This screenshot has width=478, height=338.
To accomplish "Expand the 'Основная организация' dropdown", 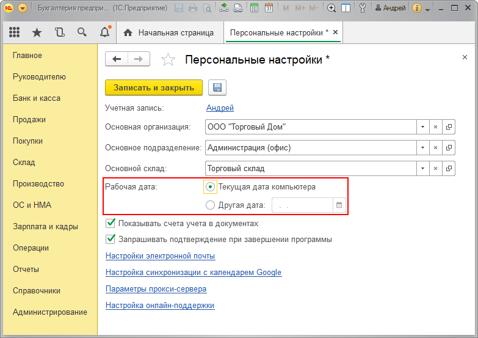I will (x=422, y=127).
